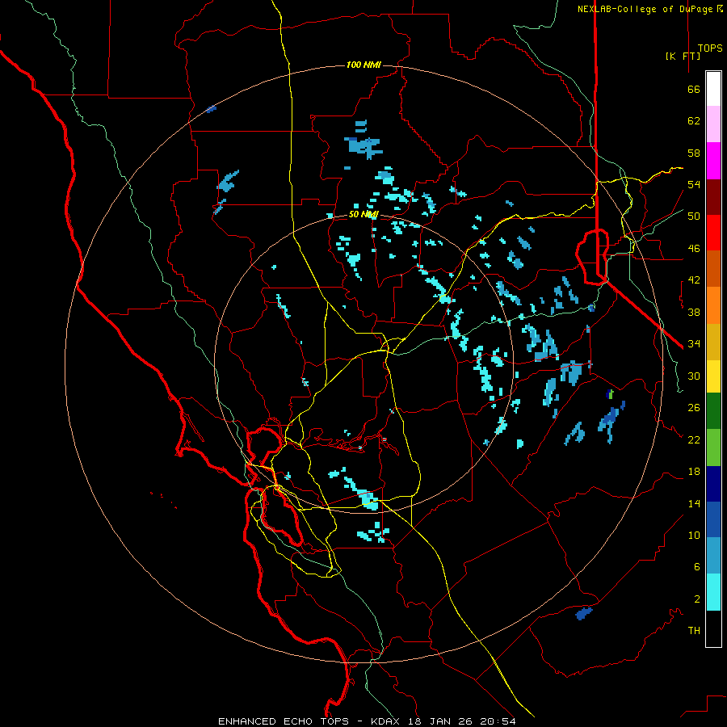727x727 pixels.
Task: Click the '34' legend value label
Action: click(694, 343)
